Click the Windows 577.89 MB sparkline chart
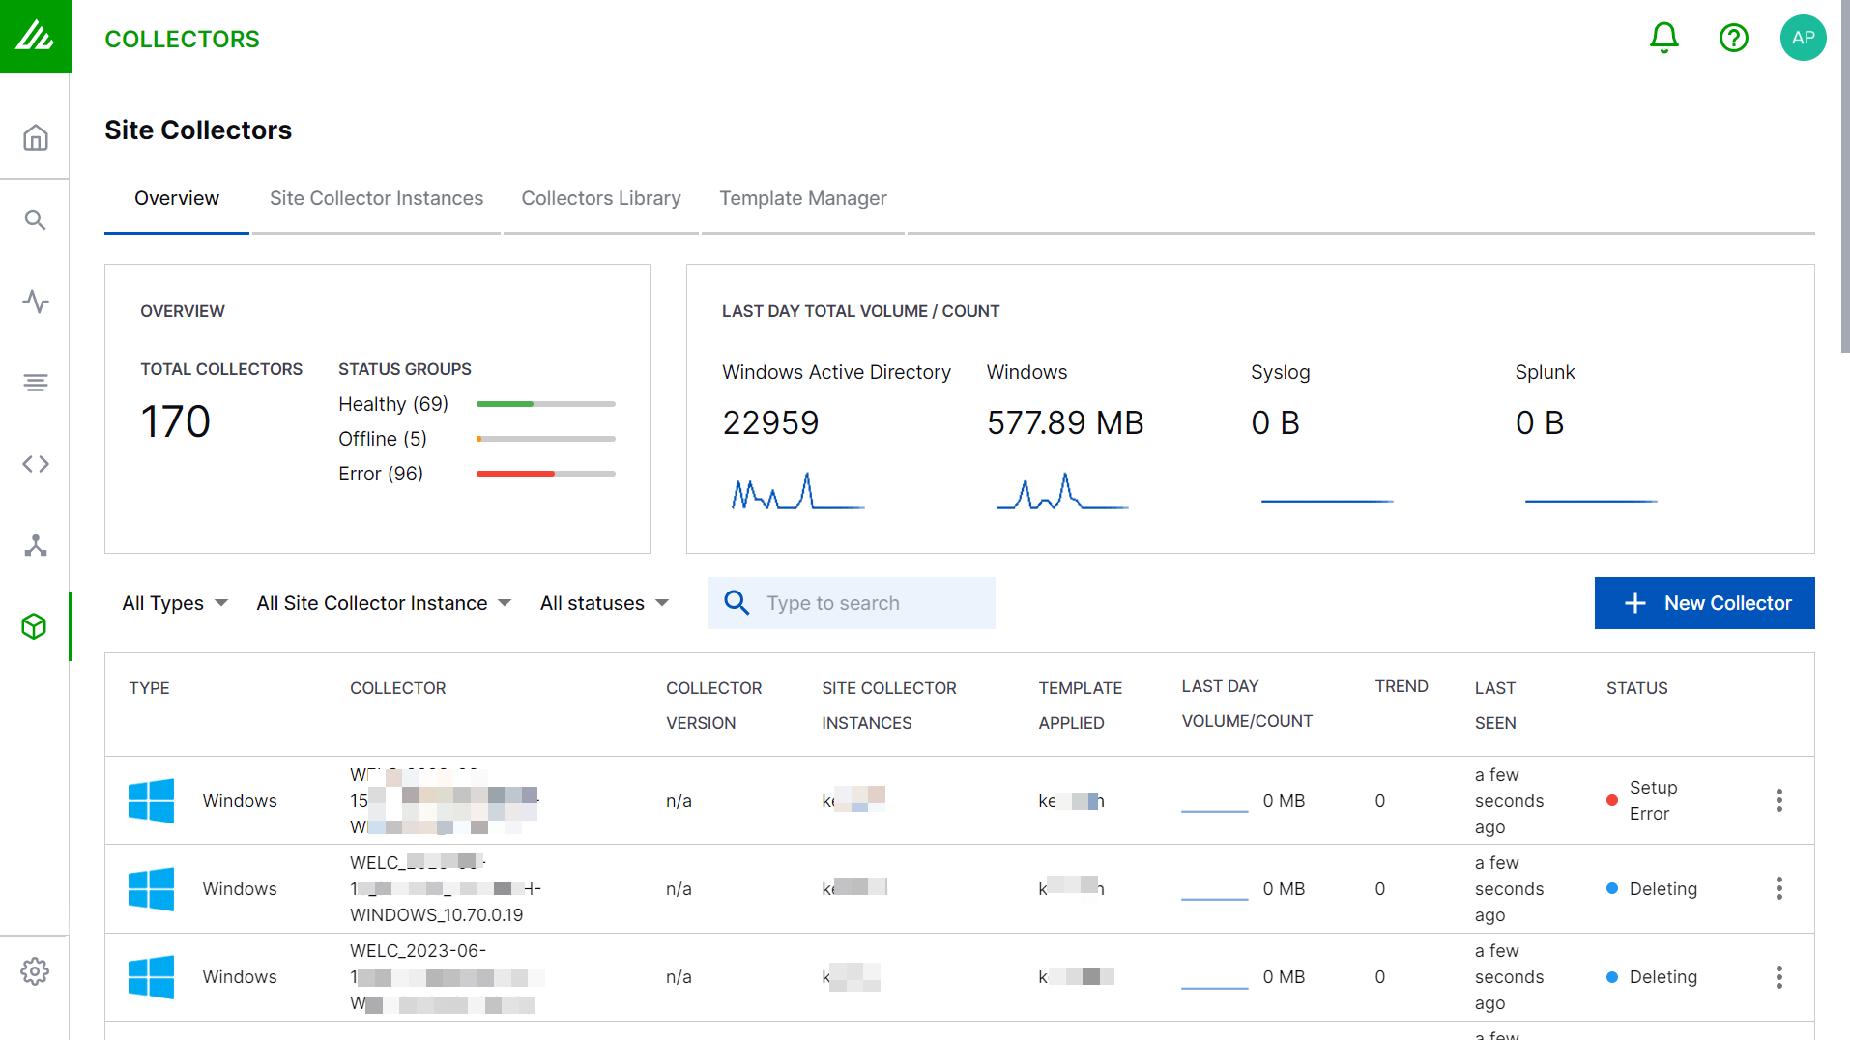This screenshot has width=1850, height=1040. pos(1062,491)
